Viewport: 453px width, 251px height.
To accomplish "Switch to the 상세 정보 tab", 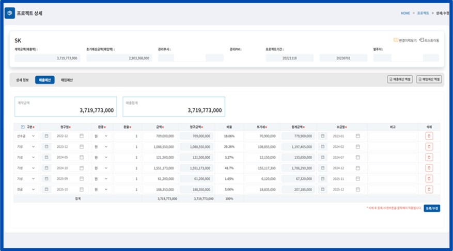I will [22, 80].
